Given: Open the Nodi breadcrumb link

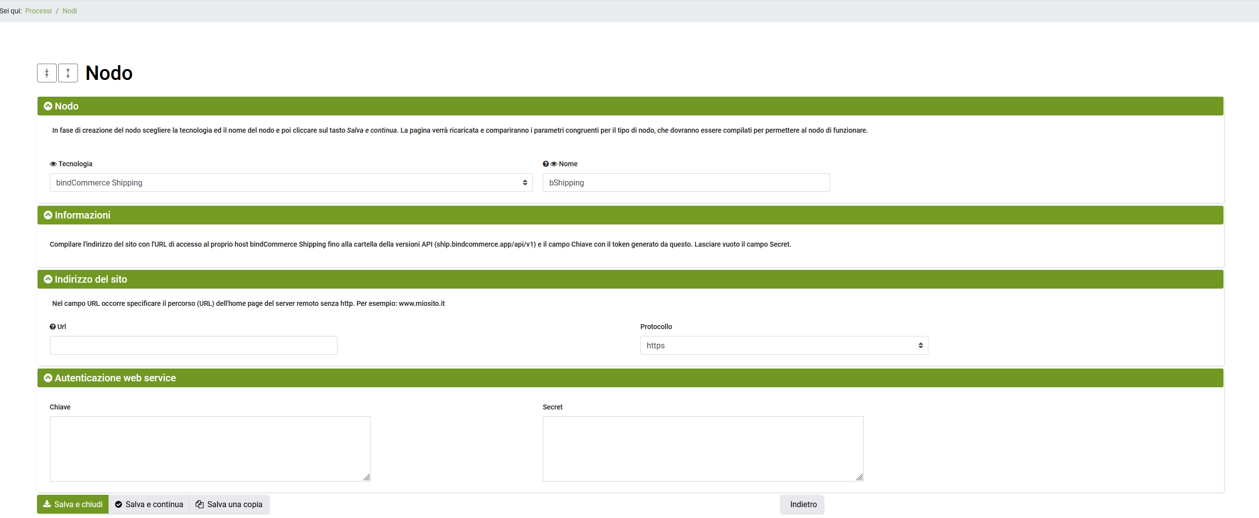Looking at the screenshot, I should click(70, 11).
